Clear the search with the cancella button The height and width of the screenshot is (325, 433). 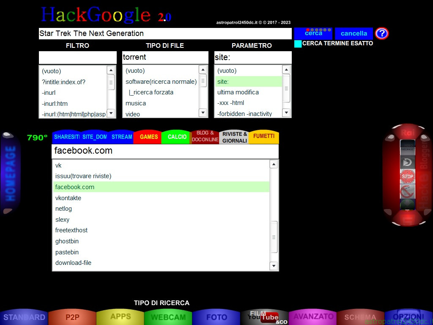pos(354,33)
